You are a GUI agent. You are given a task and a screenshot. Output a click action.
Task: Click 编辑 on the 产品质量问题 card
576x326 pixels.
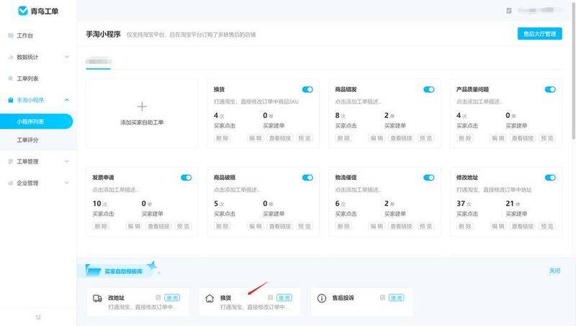(x=498, y=138)
